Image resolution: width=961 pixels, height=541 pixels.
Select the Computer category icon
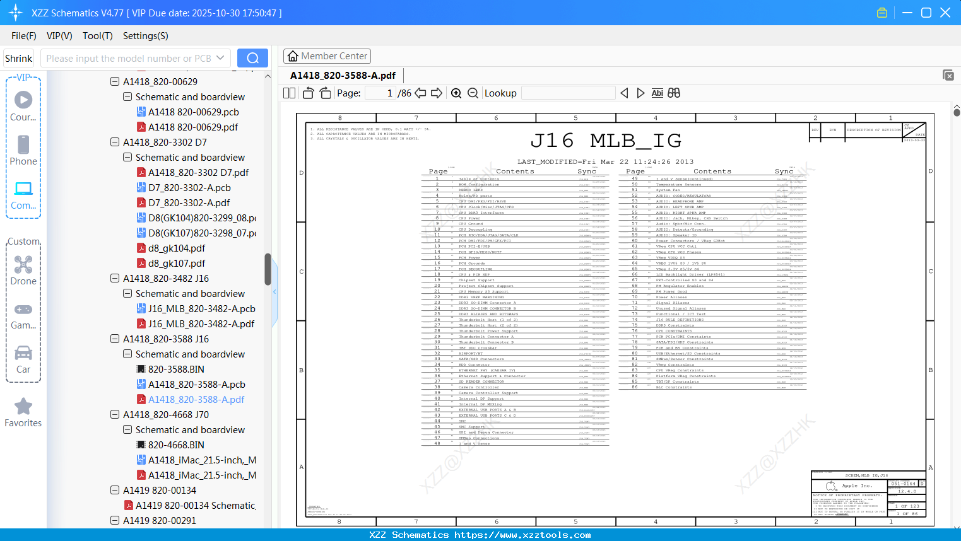(23, 195)
